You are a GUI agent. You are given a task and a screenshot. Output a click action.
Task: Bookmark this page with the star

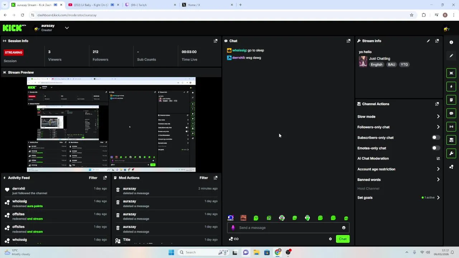(412, 15)
